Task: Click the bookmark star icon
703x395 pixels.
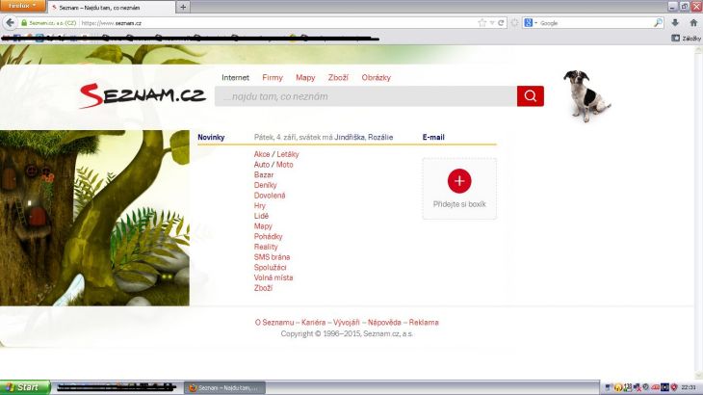Action: click(482, 23)
